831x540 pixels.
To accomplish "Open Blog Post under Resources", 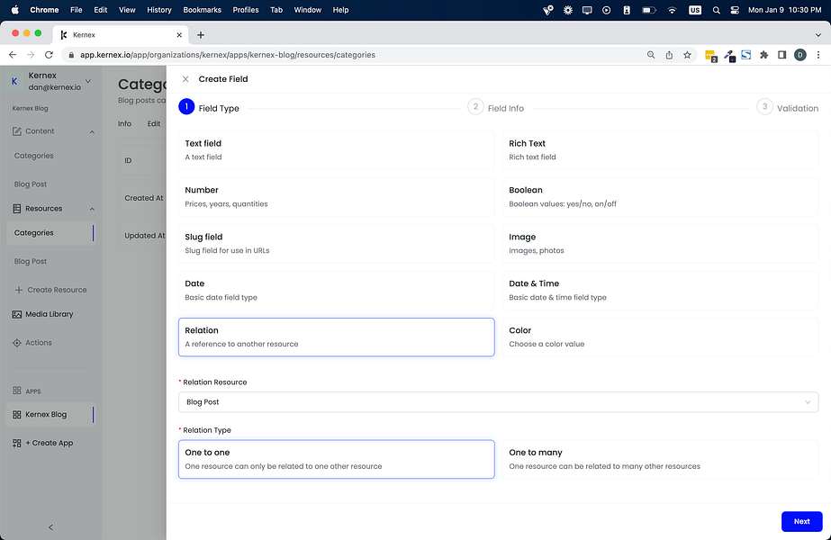I will (x=31, y=261).
